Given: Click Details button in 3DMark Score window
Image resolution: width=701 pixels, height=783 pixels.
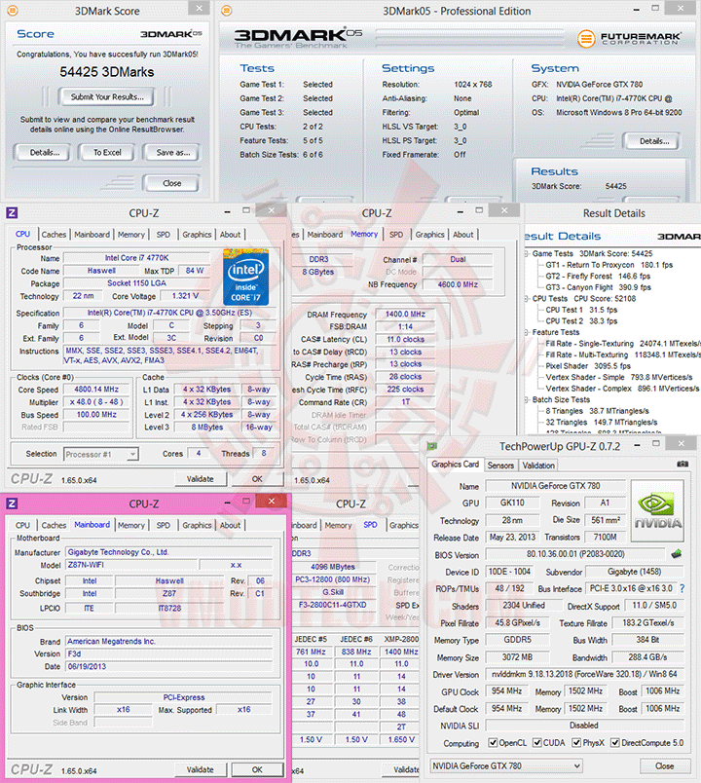Looking at the screenshot, I should [x=44, y=152].
